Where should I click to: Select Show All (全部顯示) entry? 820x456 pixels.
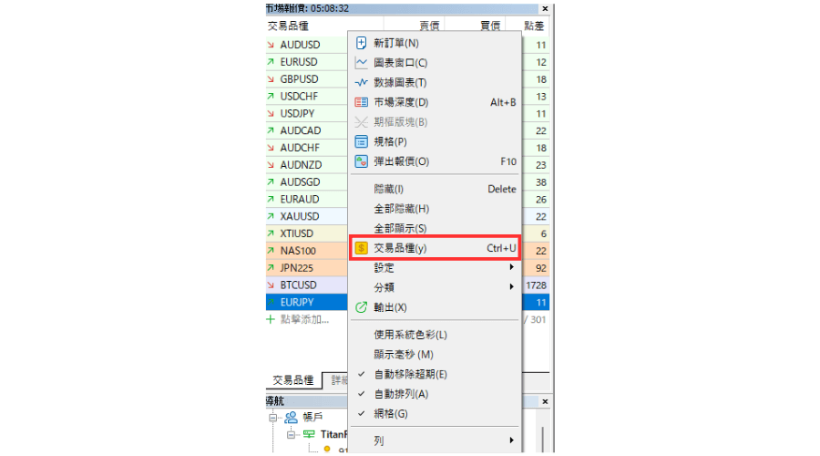click(435, 228)
